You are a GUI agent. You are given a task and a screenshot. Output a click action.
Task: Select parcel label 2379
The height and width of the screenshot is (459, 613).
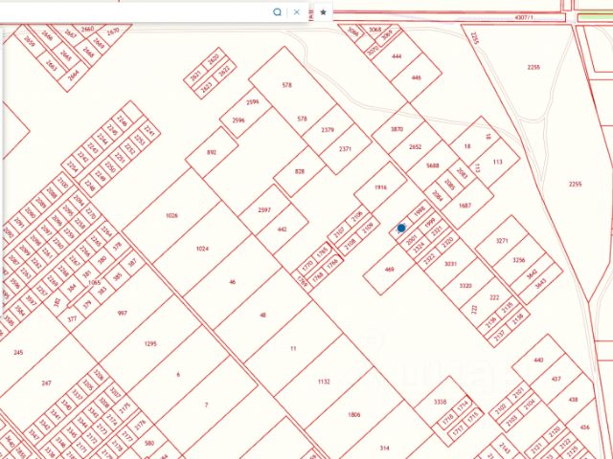(x=328, y=130)
